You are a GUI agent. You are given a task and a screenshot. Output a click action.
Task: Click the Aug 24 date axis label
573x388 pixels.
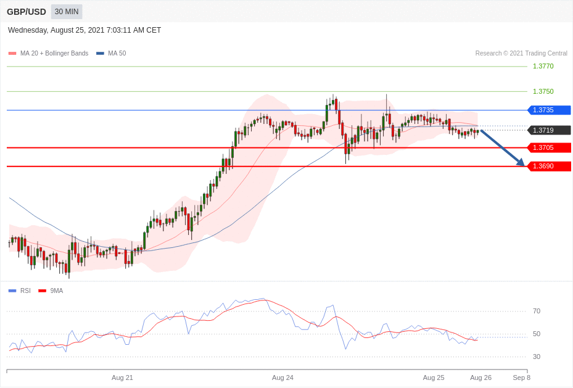tap(282, 378)
